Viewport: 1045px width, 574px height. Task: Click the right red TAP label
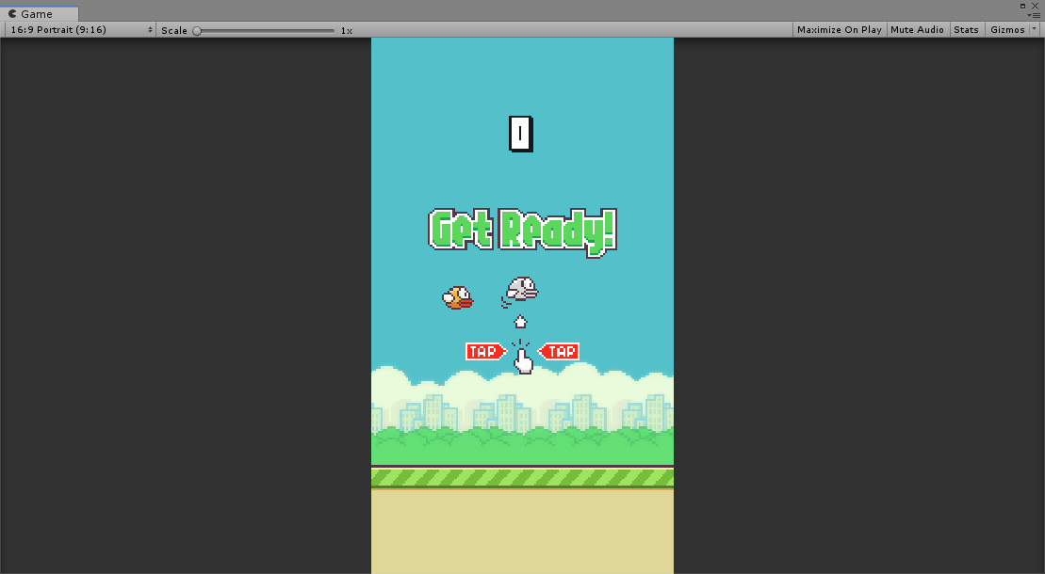pyautogui.click(x=559, y=351)
